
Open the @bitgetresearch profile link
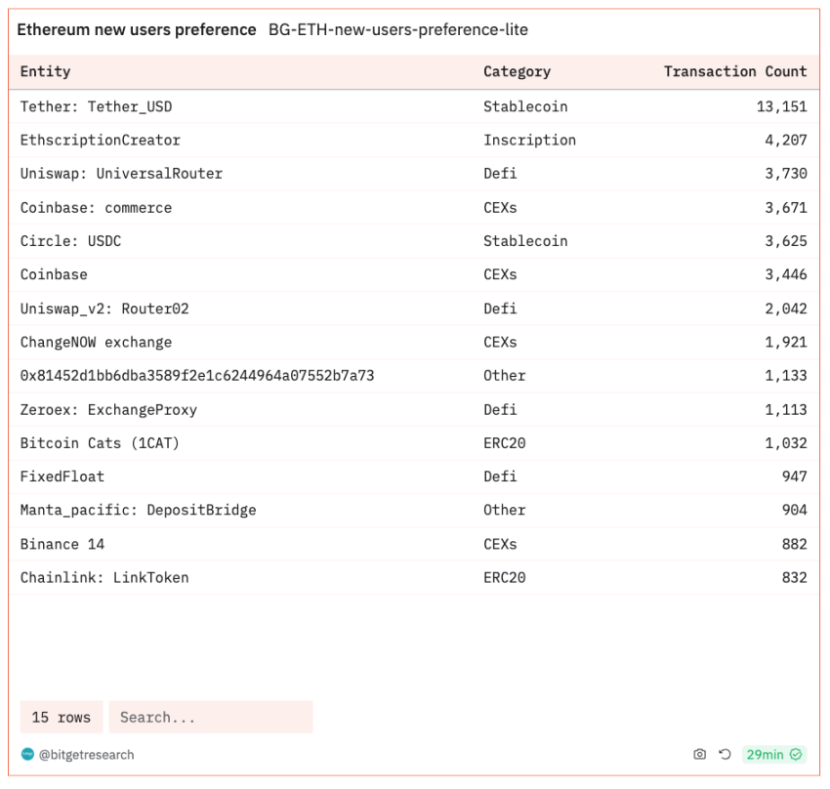[86, 755]
